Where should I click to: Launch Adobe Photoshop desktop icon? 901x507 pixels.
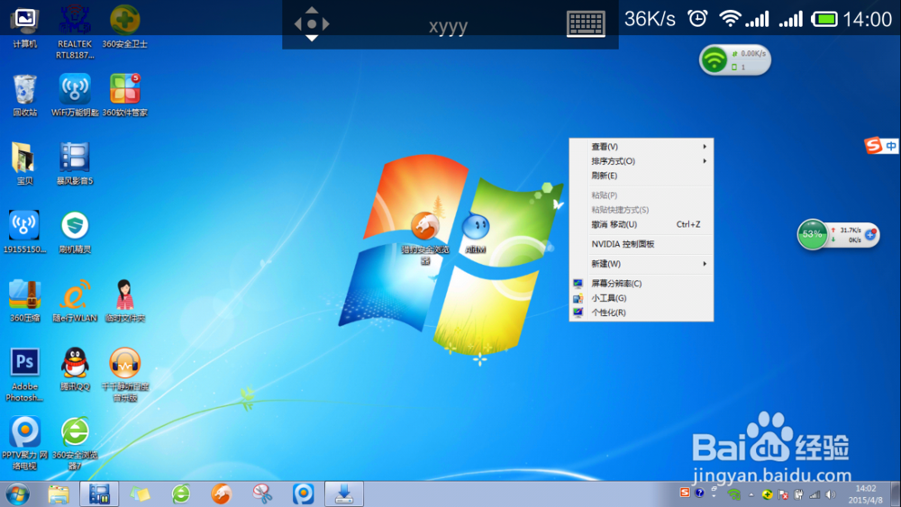click(x=24, y=375)
